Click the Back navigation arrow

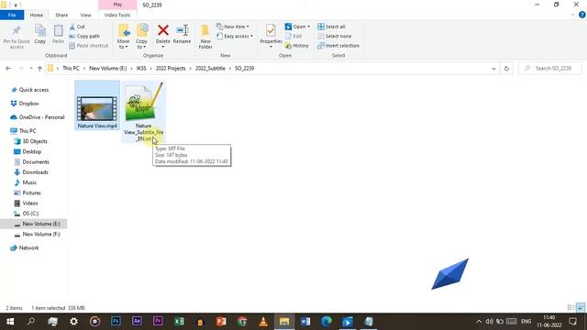click(8, 69)
